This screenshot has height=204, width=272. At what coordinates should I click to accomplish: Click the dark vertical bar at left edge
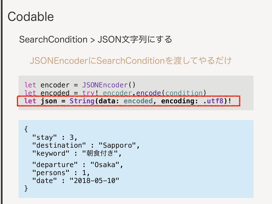tap(2, 102)
